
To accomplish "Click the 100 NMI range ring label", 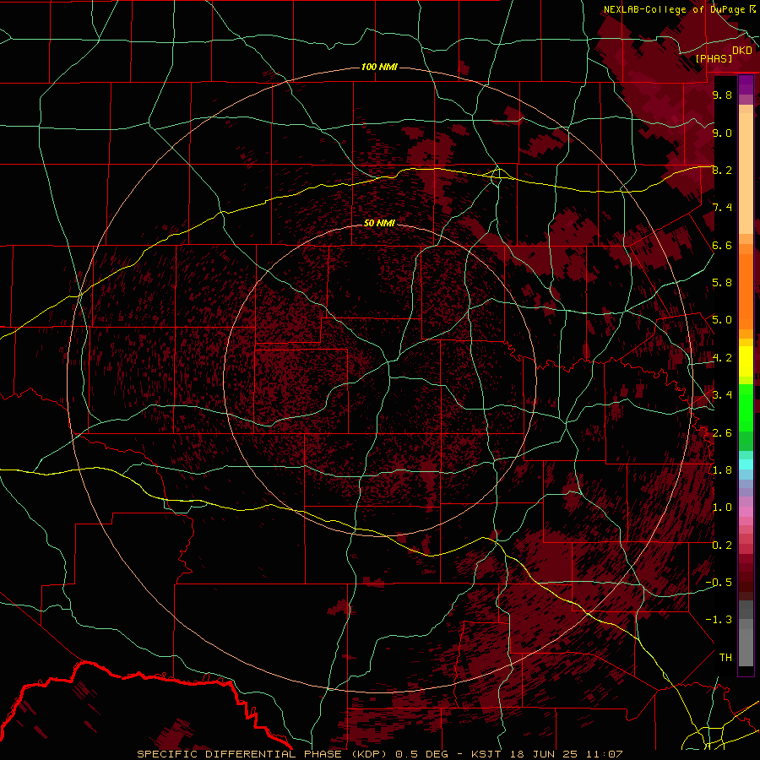I will pyautogui.click(x=379, y=67).
